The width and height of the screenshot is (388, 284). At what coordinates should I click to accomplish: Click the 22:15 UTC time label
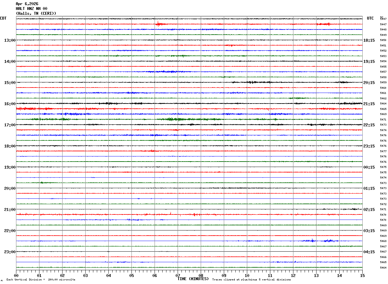point(369,125)
